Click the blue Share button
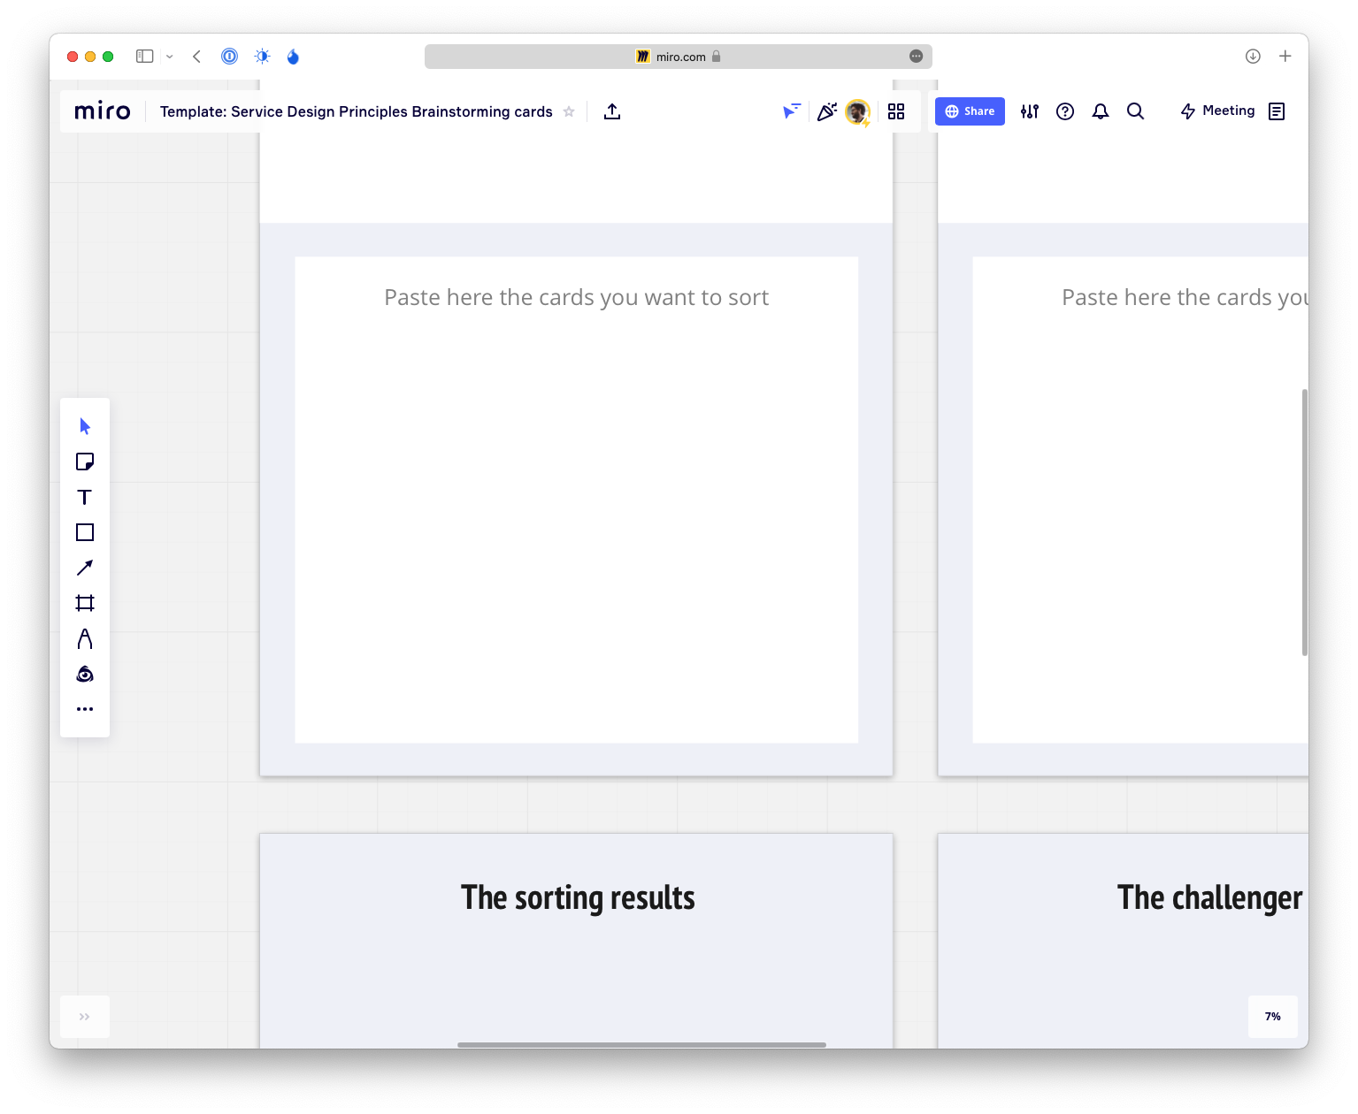This screenshot has height=1114, width=1358. coord(970,111)
